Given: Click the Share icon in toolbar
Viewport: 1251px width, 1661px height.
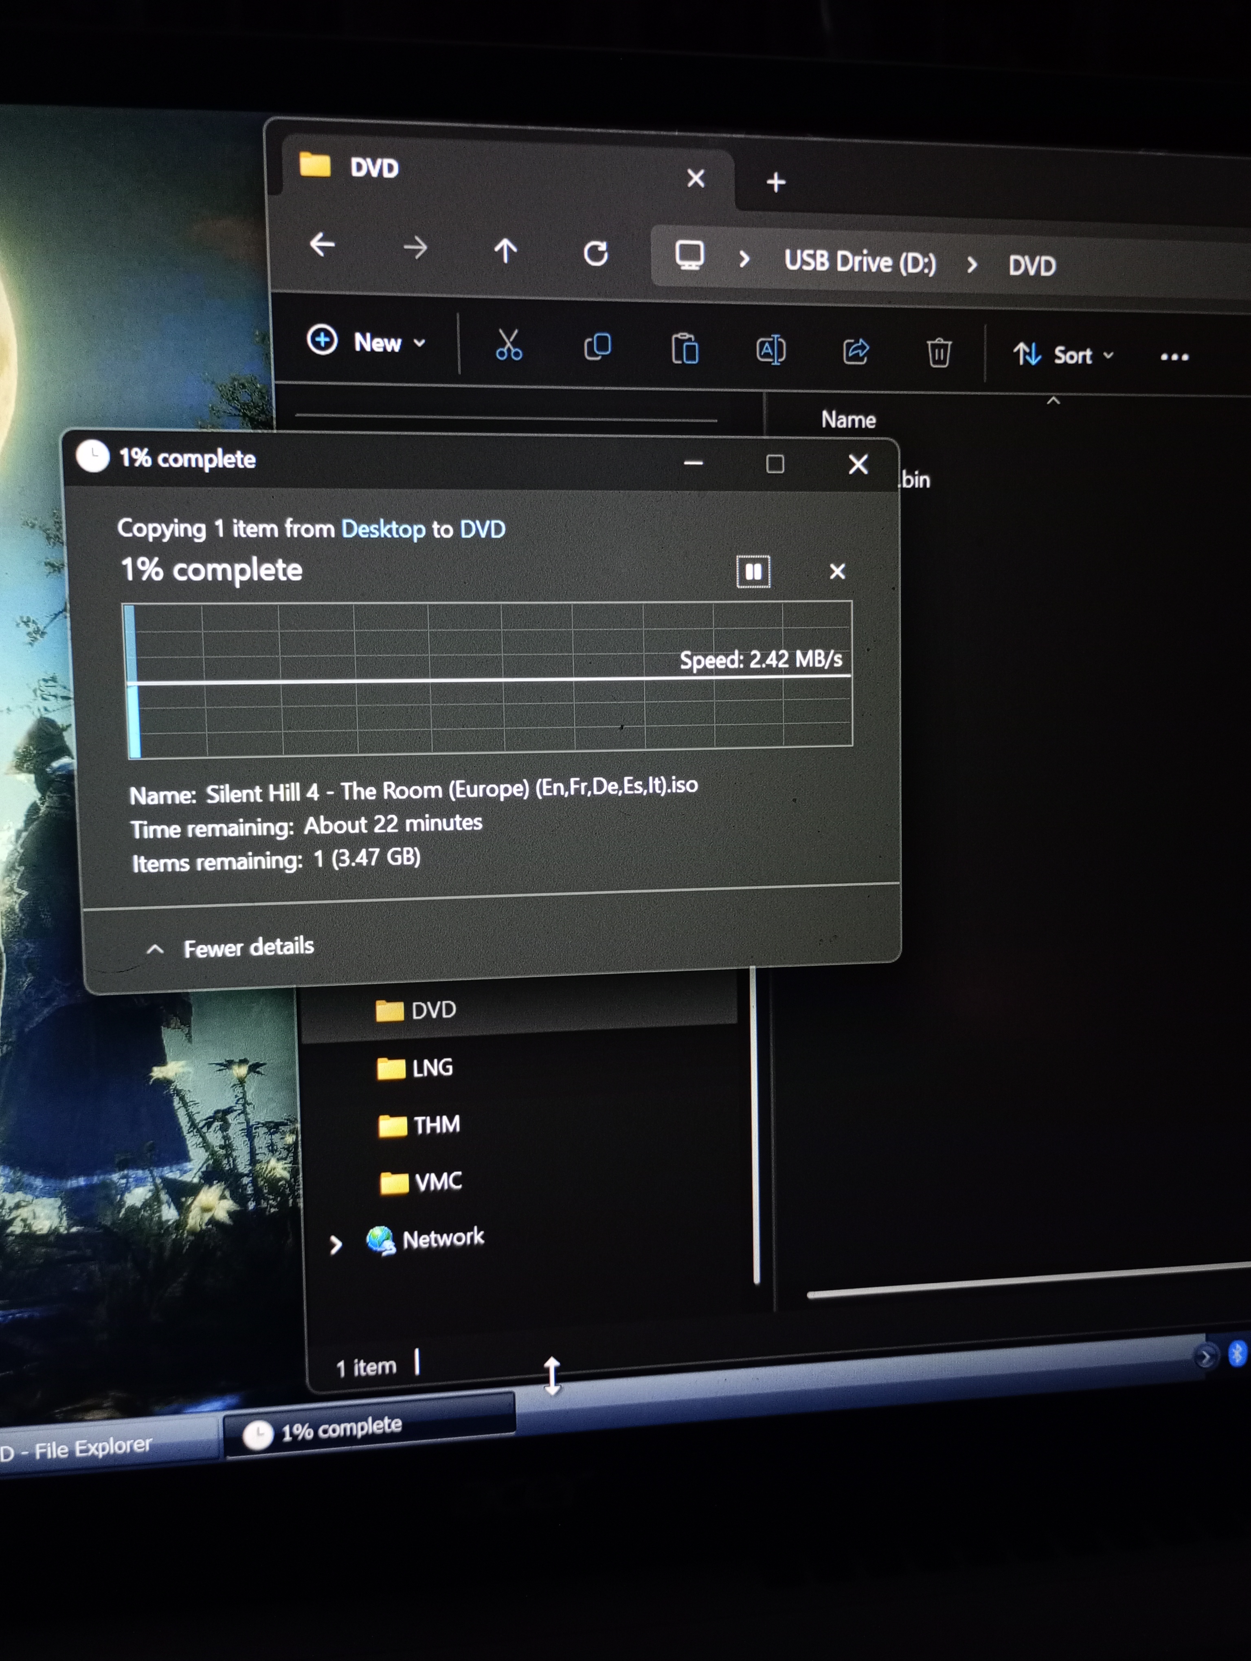Looking at the screenshot, I should [x=856, y=351].
